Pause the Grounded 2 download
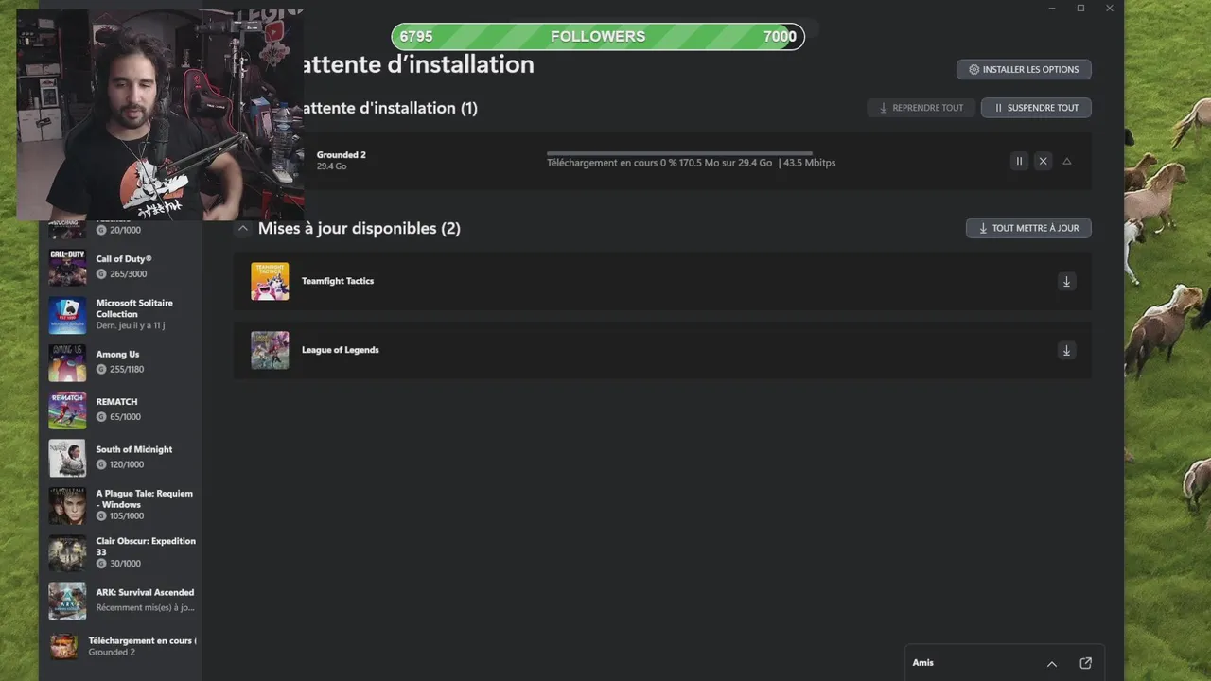The height and width of the screenshot is (681, 1211). tap(1019, 161)
